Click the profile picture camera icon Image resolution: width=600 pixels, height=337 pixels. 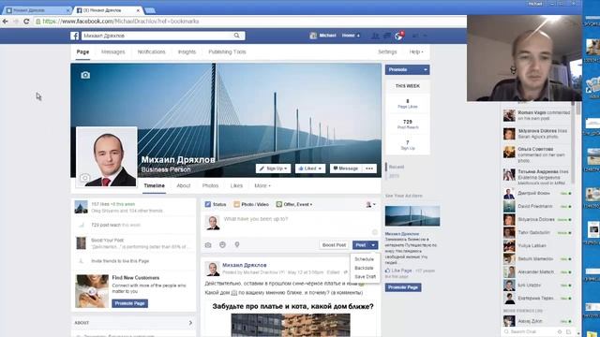point(85,178)
